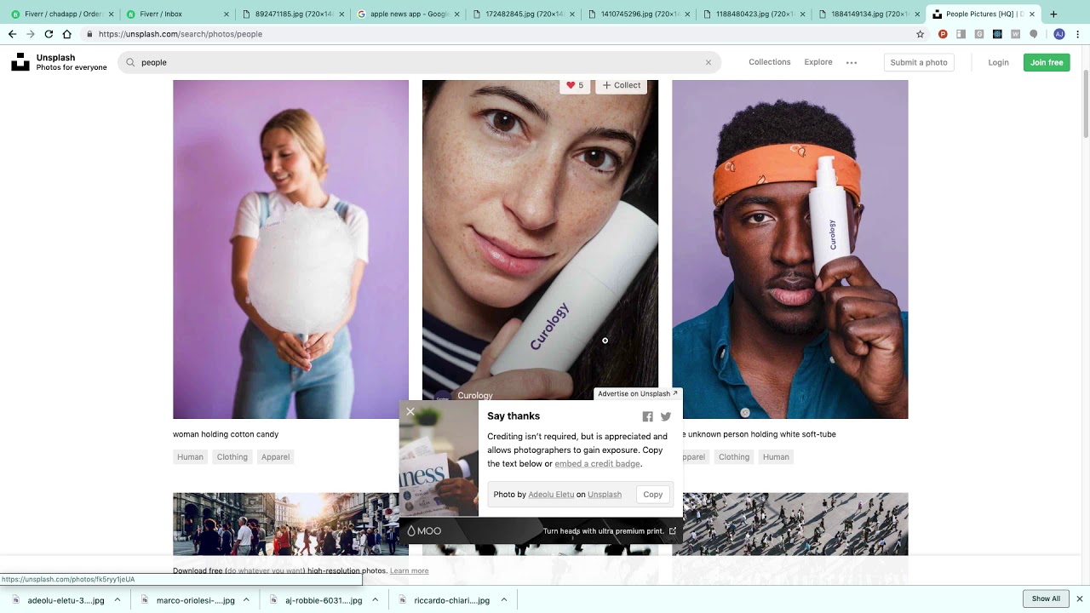Viewport: 1090px width, 613px height.
Task: Open the Adeolu Eletu photographer link
Action: click(x=551, y=495)
